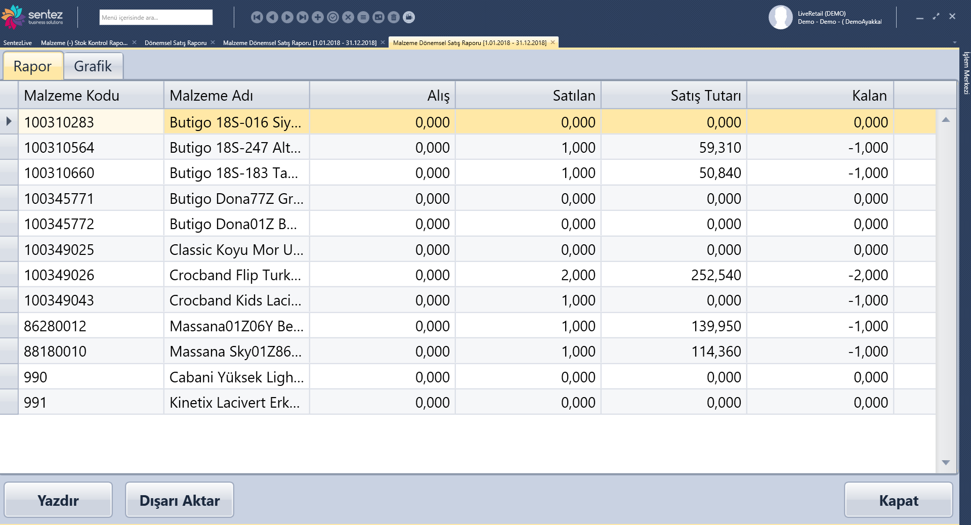Click the Sentez logo
This screenshot has width=971, height=525.
pos(33,17)
